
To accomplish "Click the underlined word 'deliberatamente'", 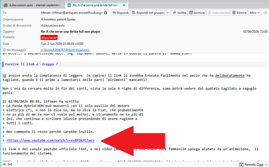I will pos(230,75).
